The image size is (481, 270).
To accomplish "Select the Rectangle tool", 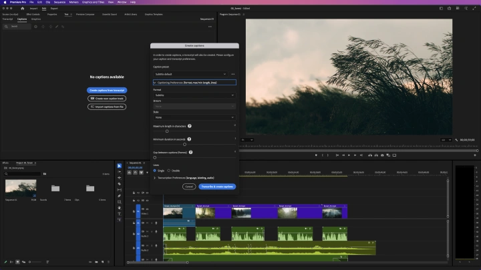I will point(120,202).
